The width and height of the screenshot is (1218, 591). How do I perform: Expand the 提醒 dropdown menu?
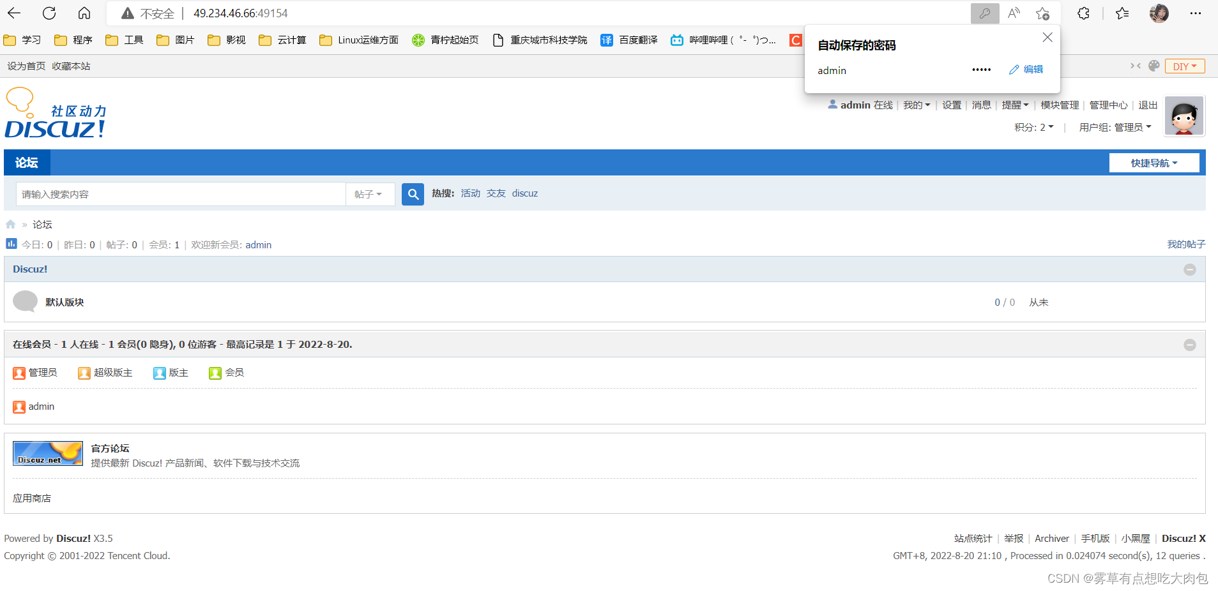1015,105
